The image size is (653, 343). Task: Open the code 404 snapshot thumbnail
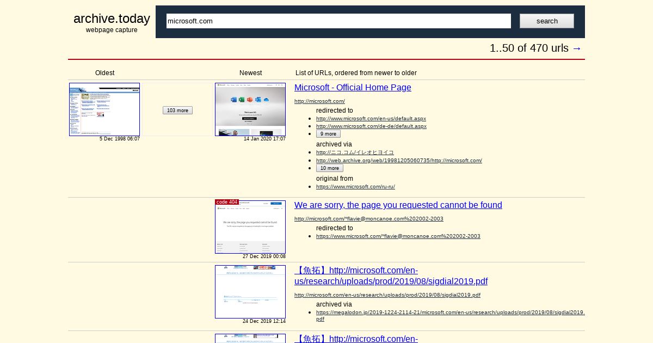coord(250,227)
